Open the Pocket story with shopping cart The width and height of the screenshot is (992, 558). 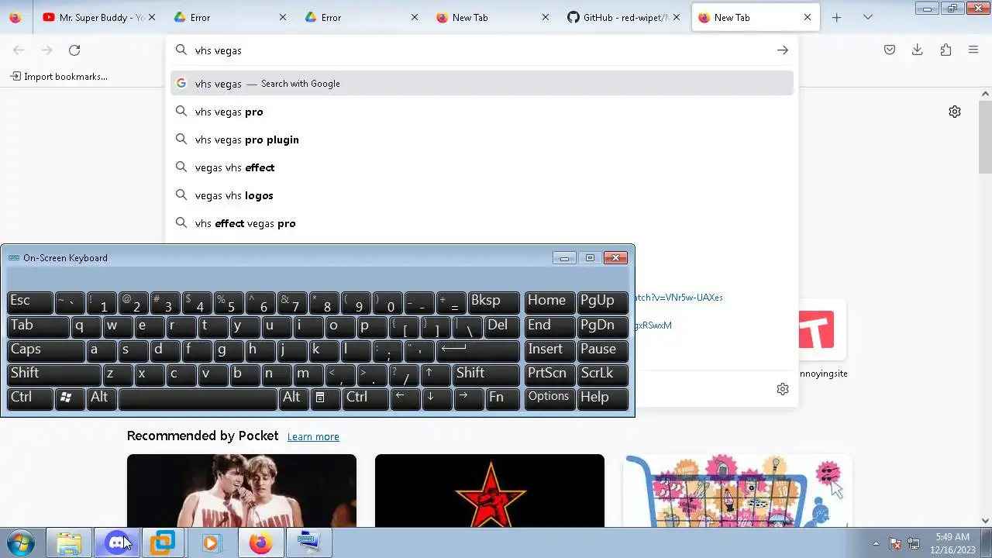pyautogui.click(x=738, y=491)
